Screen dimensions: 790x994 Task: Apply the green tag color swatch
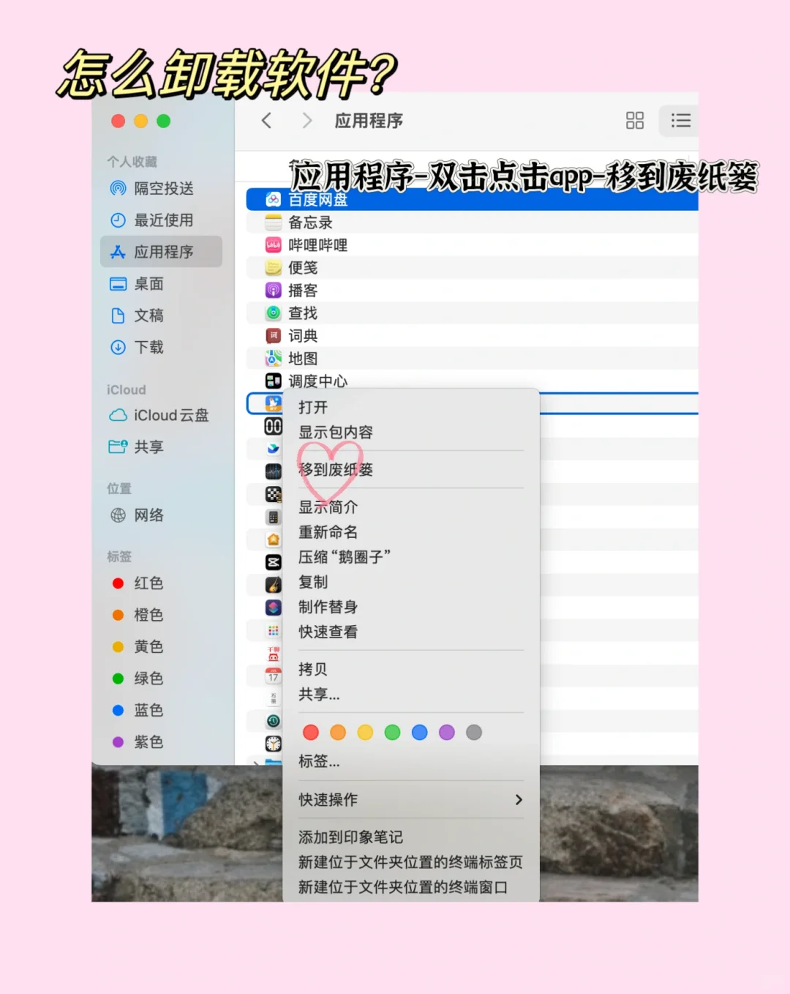(x=392, y=732)
